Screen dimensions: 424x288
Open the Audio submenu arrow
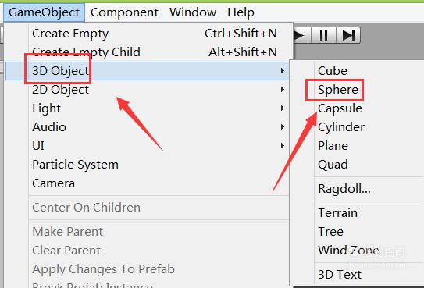point(283,127)
